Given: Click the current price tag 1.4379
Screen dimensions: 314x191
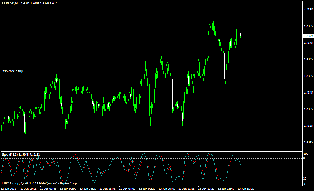Looking at the screenshot, I should click(x=308, y=36).
